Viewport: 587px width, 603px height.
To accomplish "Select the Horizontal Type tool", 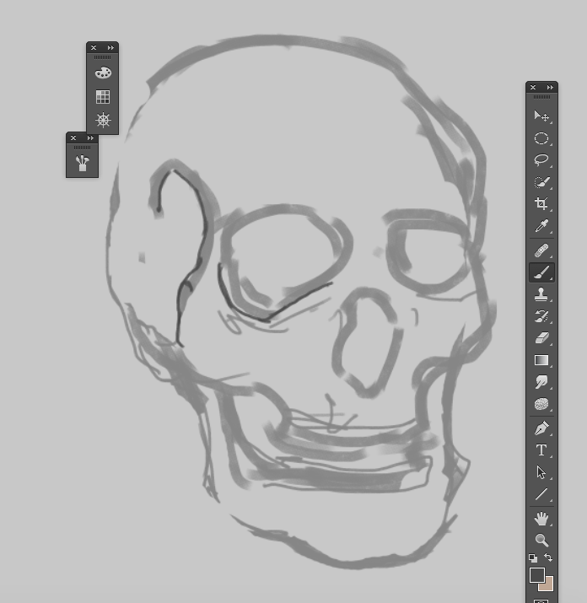I will (541, 450).
